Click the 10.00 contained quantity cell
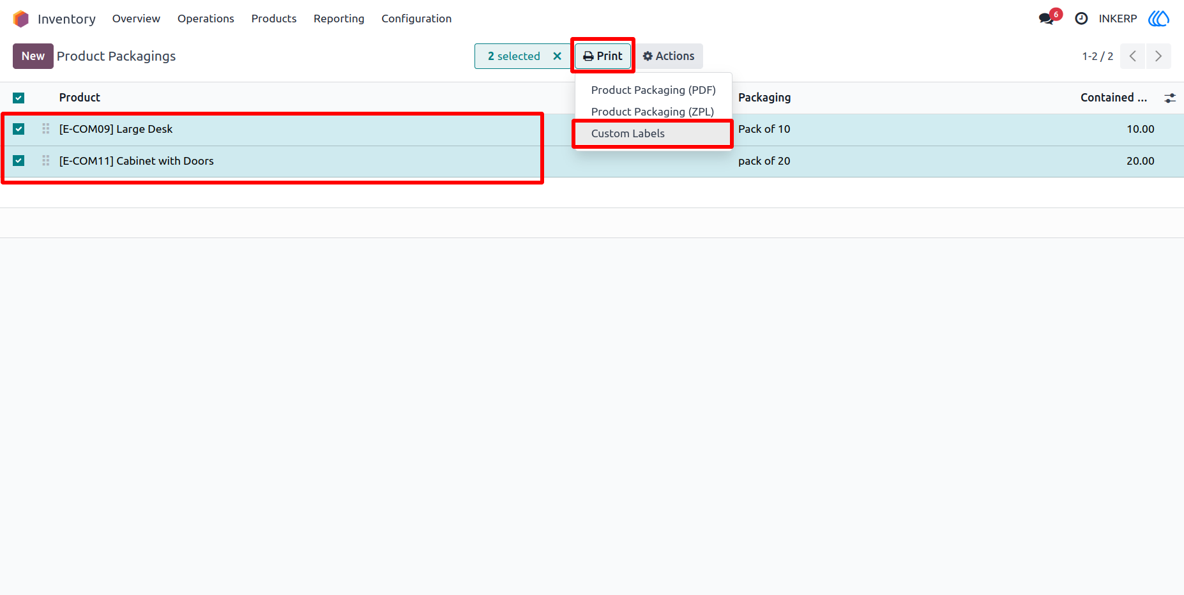The width and height of the screenshot is (1184, 595). (x=1141, y=129)
